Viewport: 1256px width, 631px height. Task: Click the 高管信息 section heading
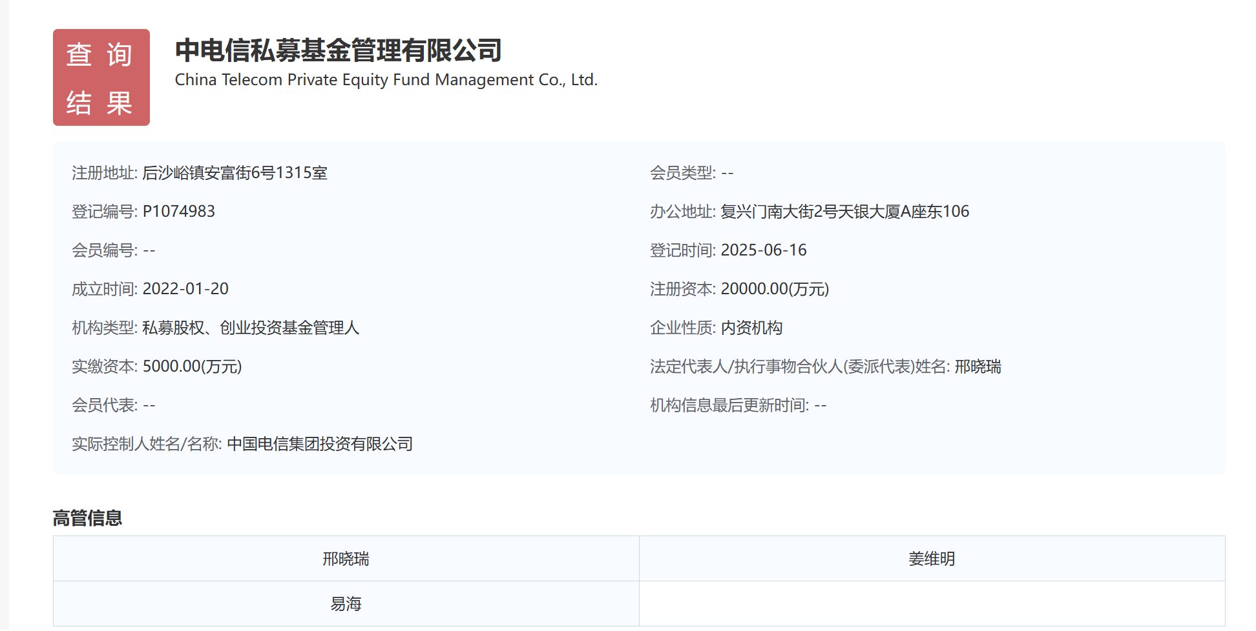pos(88,518)
